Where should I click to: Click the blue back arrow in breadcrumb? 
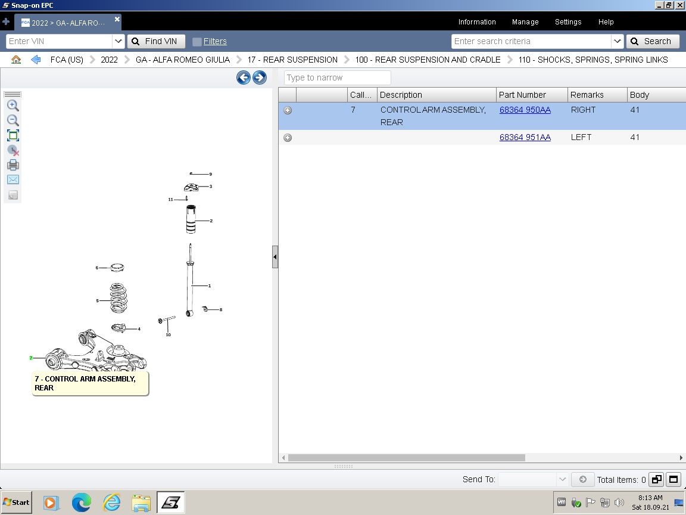[36, 60]
